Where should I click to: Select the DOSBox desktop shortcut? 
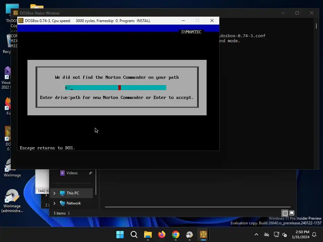[x=8, y=138]
